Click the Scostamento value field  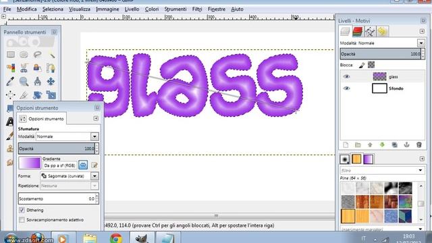[x=57, y=198]
